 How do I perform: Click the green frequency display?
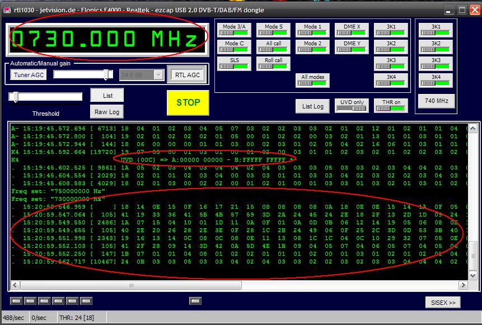point(105,39)
